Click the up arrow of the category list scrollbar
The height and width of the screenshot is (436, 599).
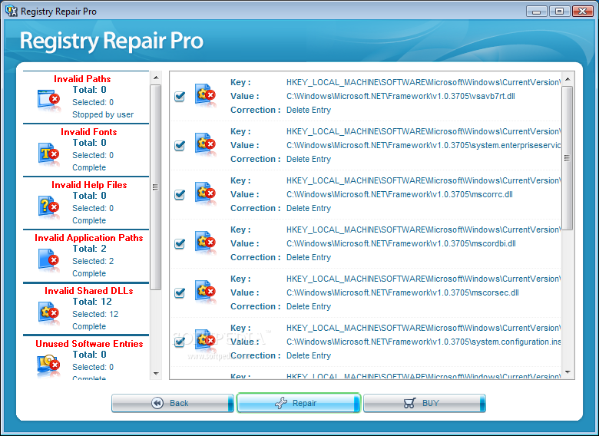tap(155, 78)
